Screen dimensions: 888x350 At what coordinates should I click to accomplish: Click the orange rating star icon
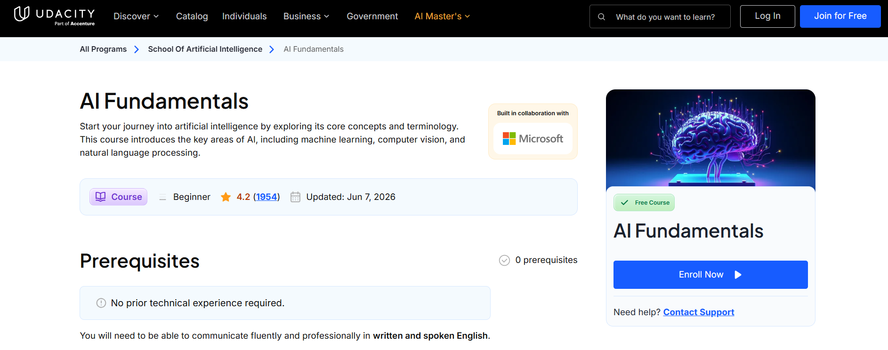click(226, 197)
